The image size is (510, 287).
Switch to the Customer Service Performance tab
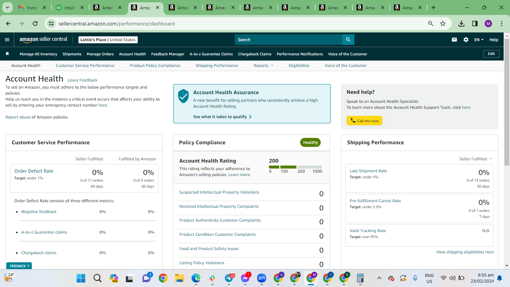pos(85,65)
